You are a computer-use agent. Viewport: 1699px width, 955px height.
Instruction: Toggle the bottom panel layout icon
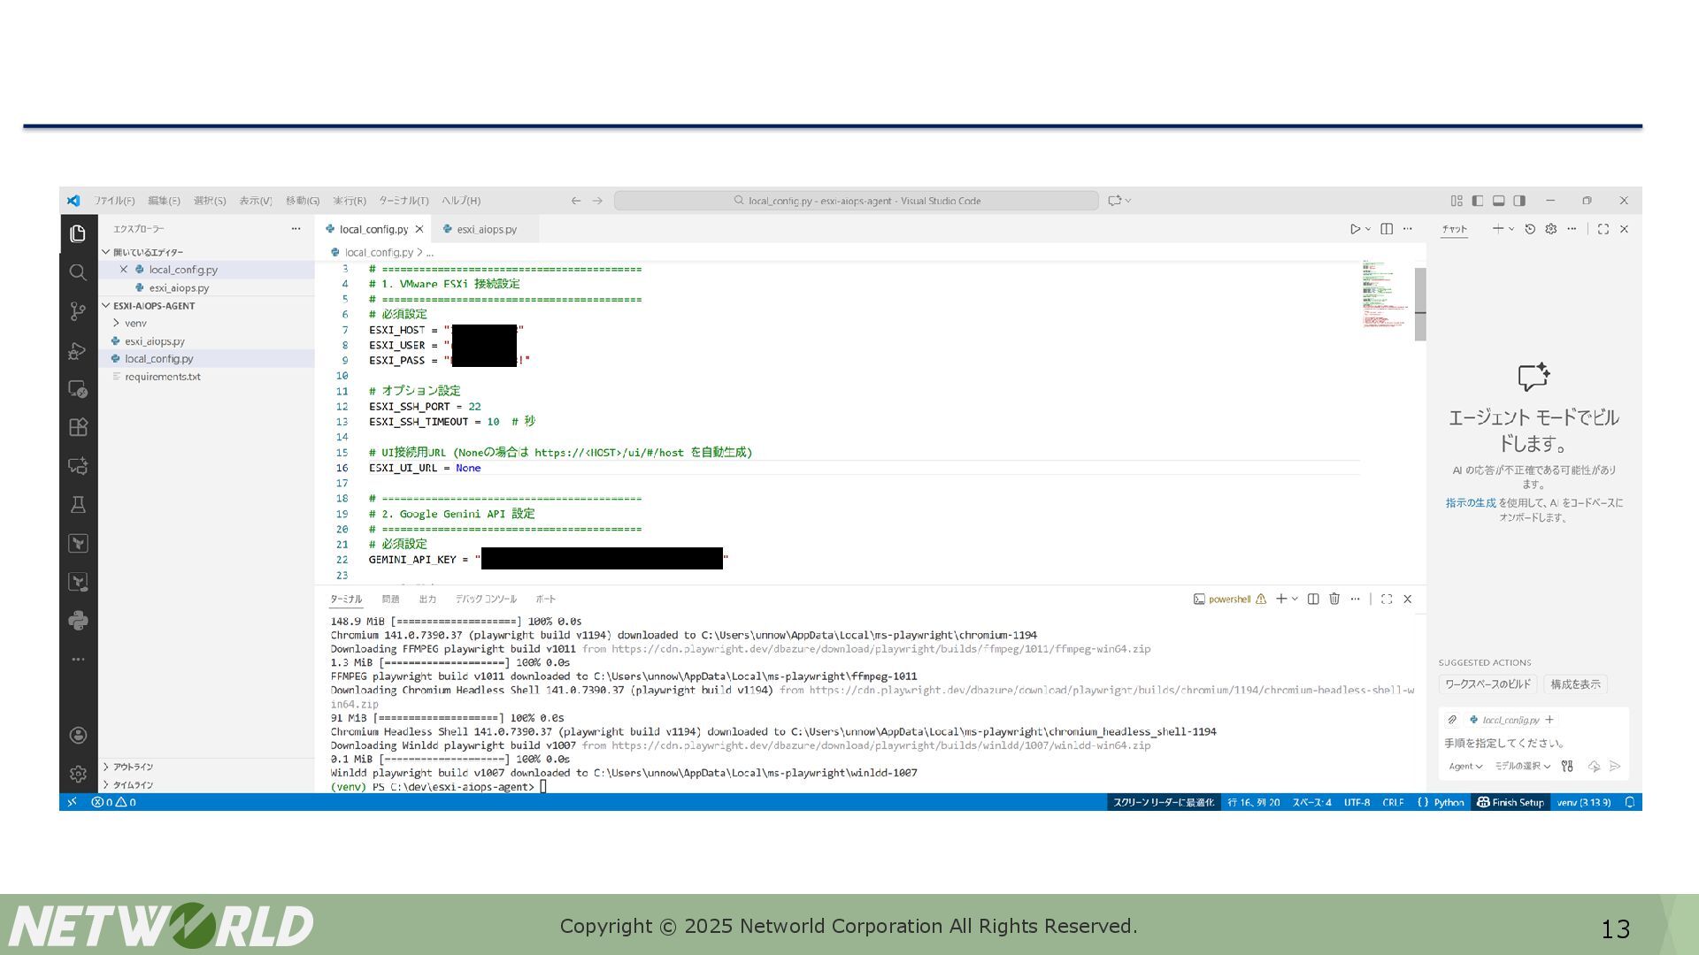click(x=1498, y=201)
